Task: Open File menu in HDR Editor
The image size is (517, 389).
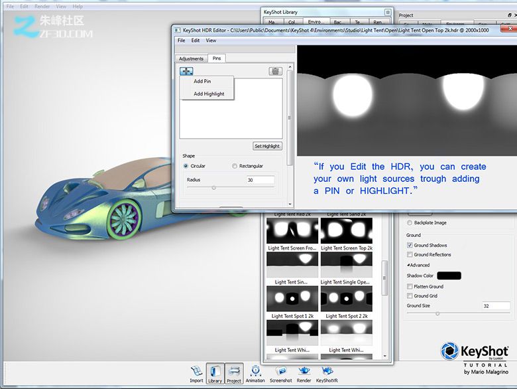Action: coord(182,40)
